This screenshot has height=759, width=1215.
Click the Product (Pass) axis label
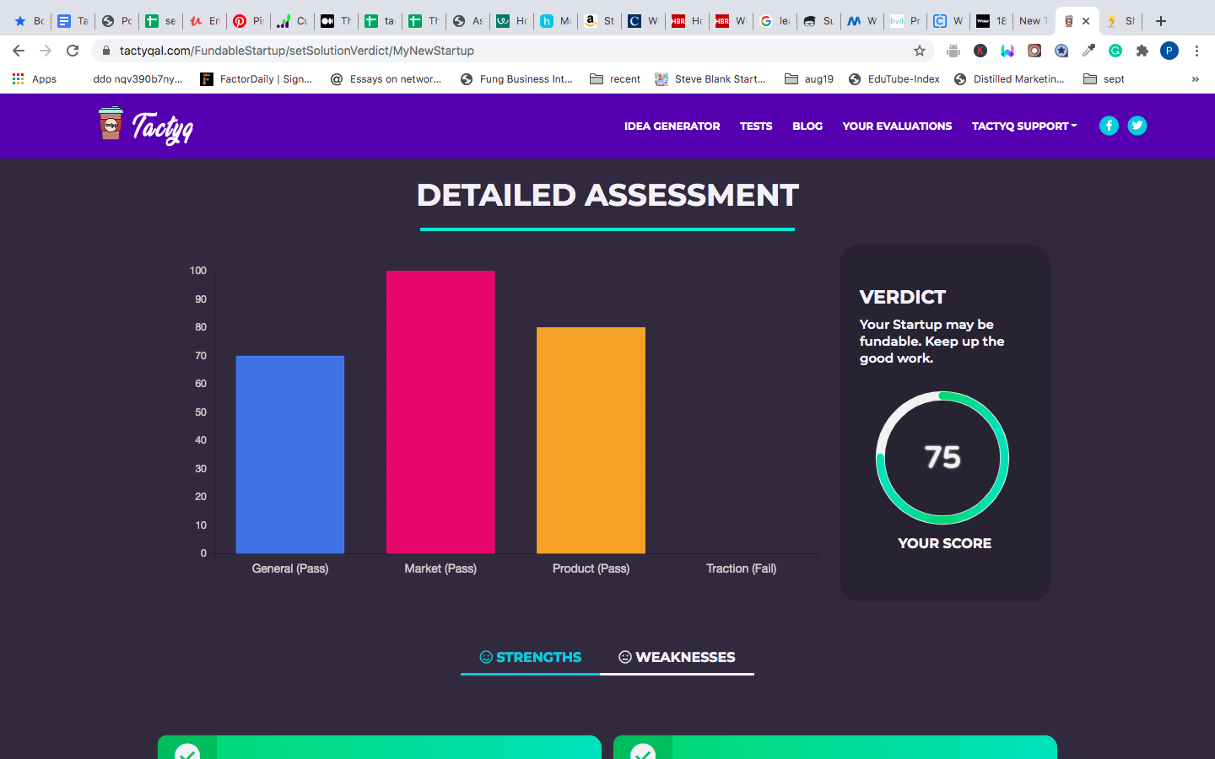tap(591, 568)
